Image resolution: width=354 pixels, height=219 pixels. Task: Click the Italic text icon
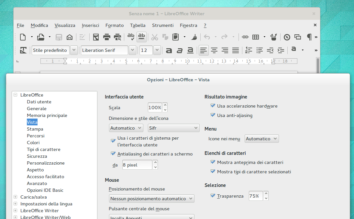point(180,51)
